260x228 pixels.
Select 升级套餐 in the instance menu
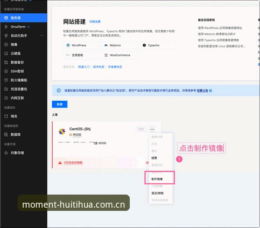[157, 186]
